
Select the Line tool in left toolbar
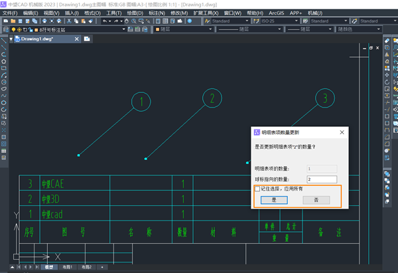point(3,41)
